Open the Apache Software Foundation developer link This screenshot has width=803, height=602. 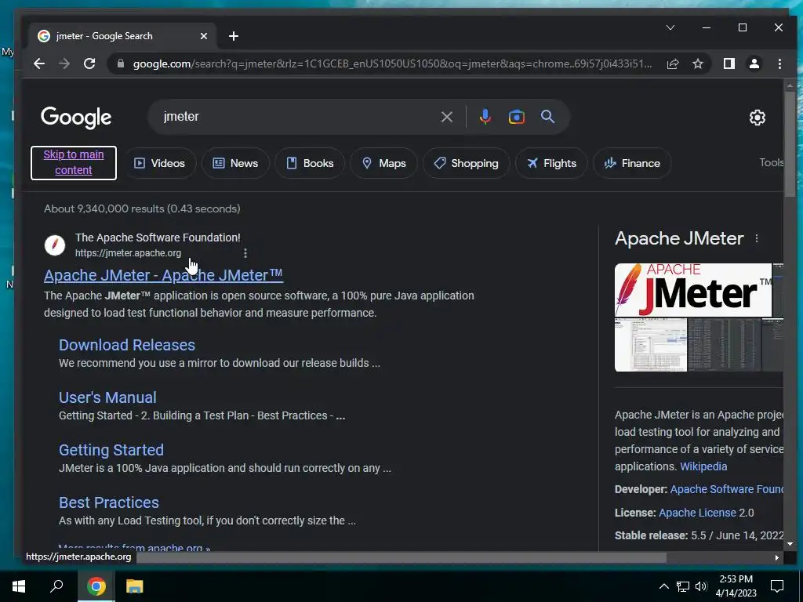727,489
